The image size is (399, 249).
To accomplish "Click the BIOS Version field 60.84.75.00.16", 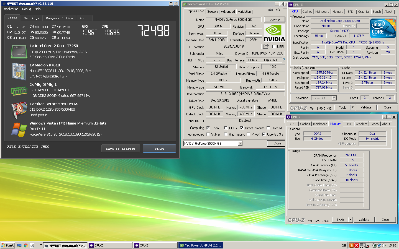I will 234,46.
